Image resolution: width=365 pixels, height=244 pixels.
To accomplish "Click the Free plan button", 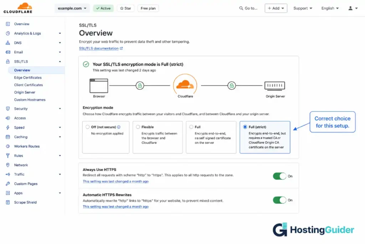I will point(148,8).
